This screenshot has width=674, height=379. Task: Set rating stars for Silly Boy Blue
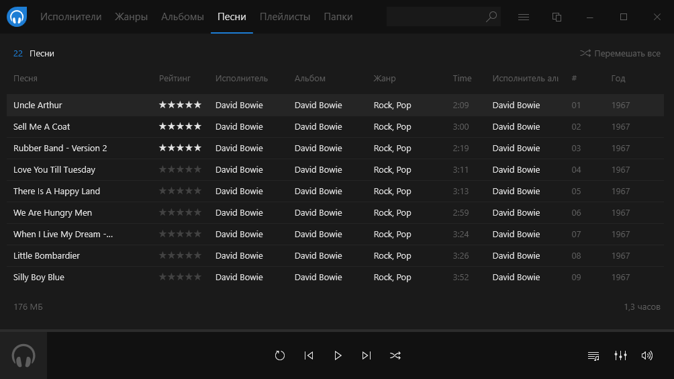(180, 277)
